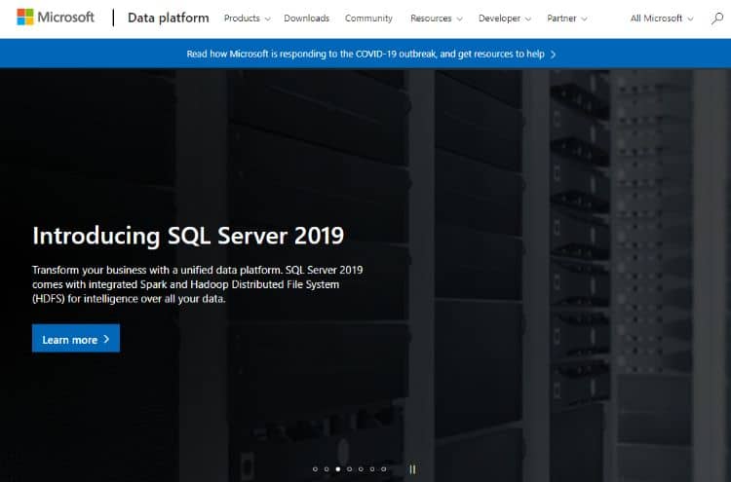Select the third (active) carousel slide dot

[338, 469]
